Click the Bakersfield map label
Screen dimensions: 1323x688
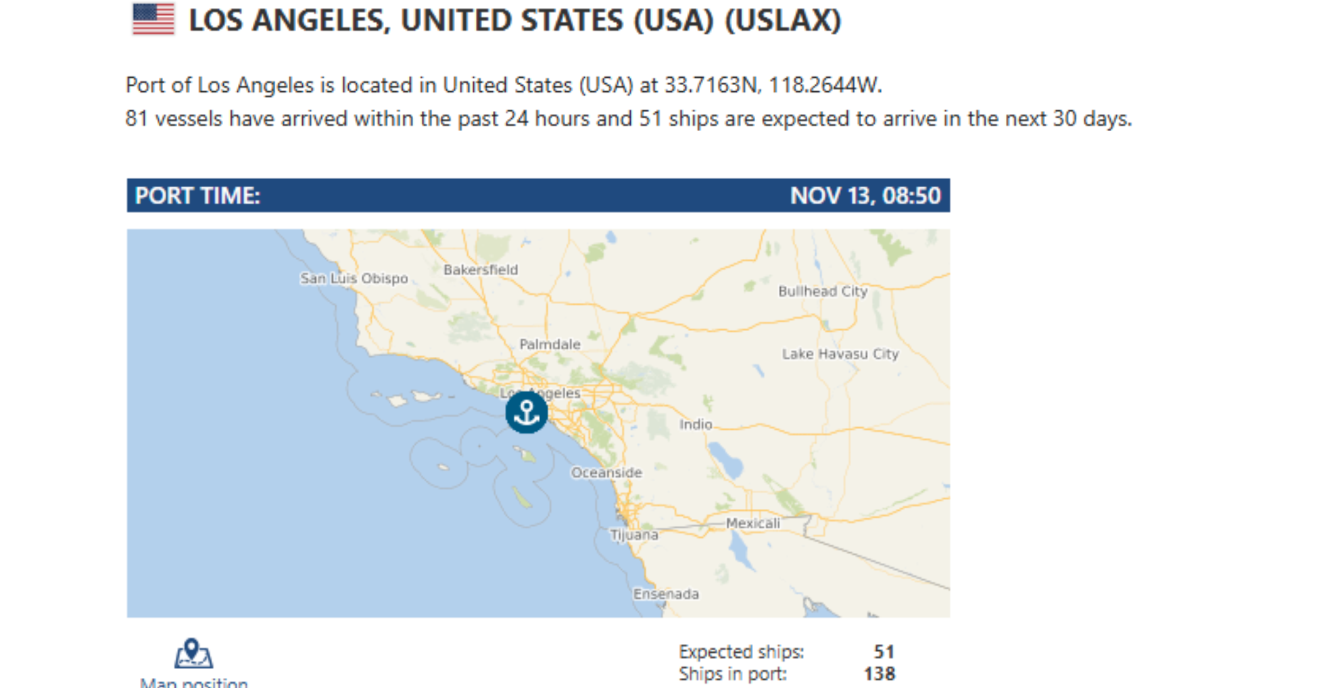pyautogui.click(x=481, y=270)
